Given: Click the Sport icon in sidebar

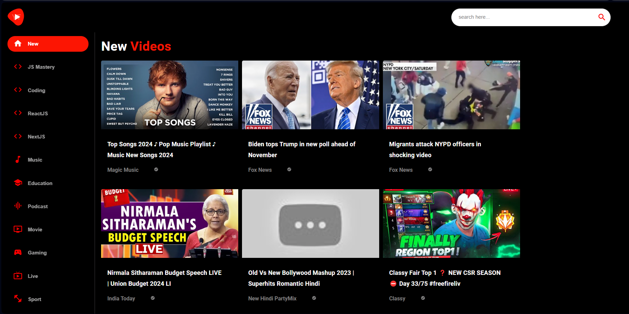Looking at the screenshot, I should click(x=18, y=299).
